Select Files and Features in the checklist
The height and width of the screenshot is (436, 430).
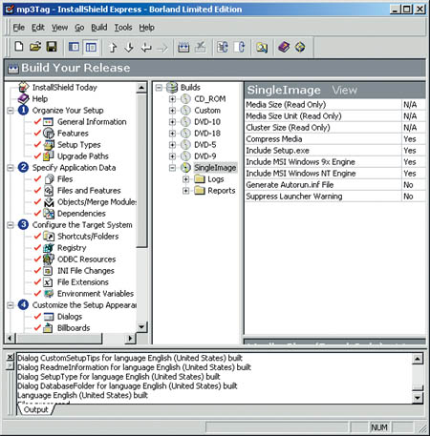point(89,191)
